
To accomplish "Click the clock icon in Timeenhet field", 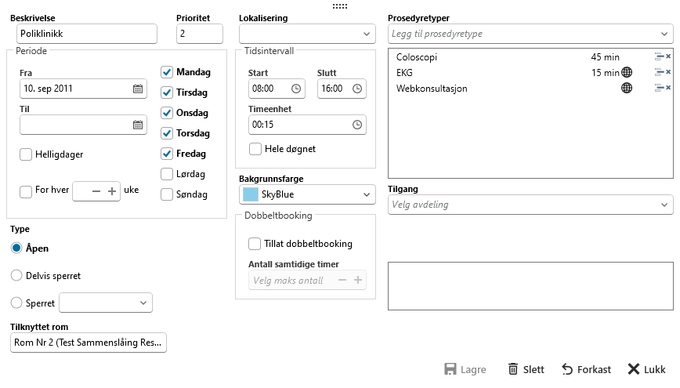I will (x=358, y=125).
